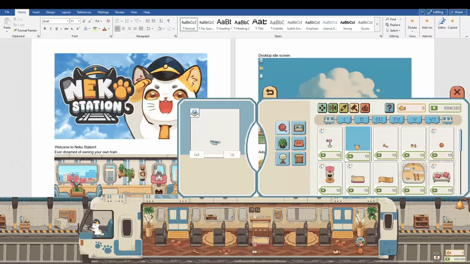Select the cat tree category
470x264 pixels.
[x=283, y=158]
